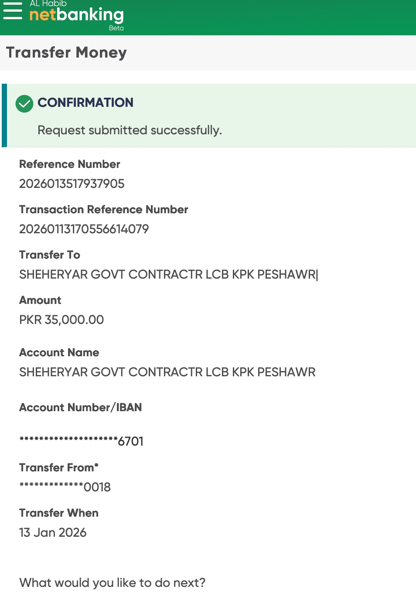Click the 'Request submitted successfully' message
The width and height of the screenshot is (416, 593).
click(130, 130)
